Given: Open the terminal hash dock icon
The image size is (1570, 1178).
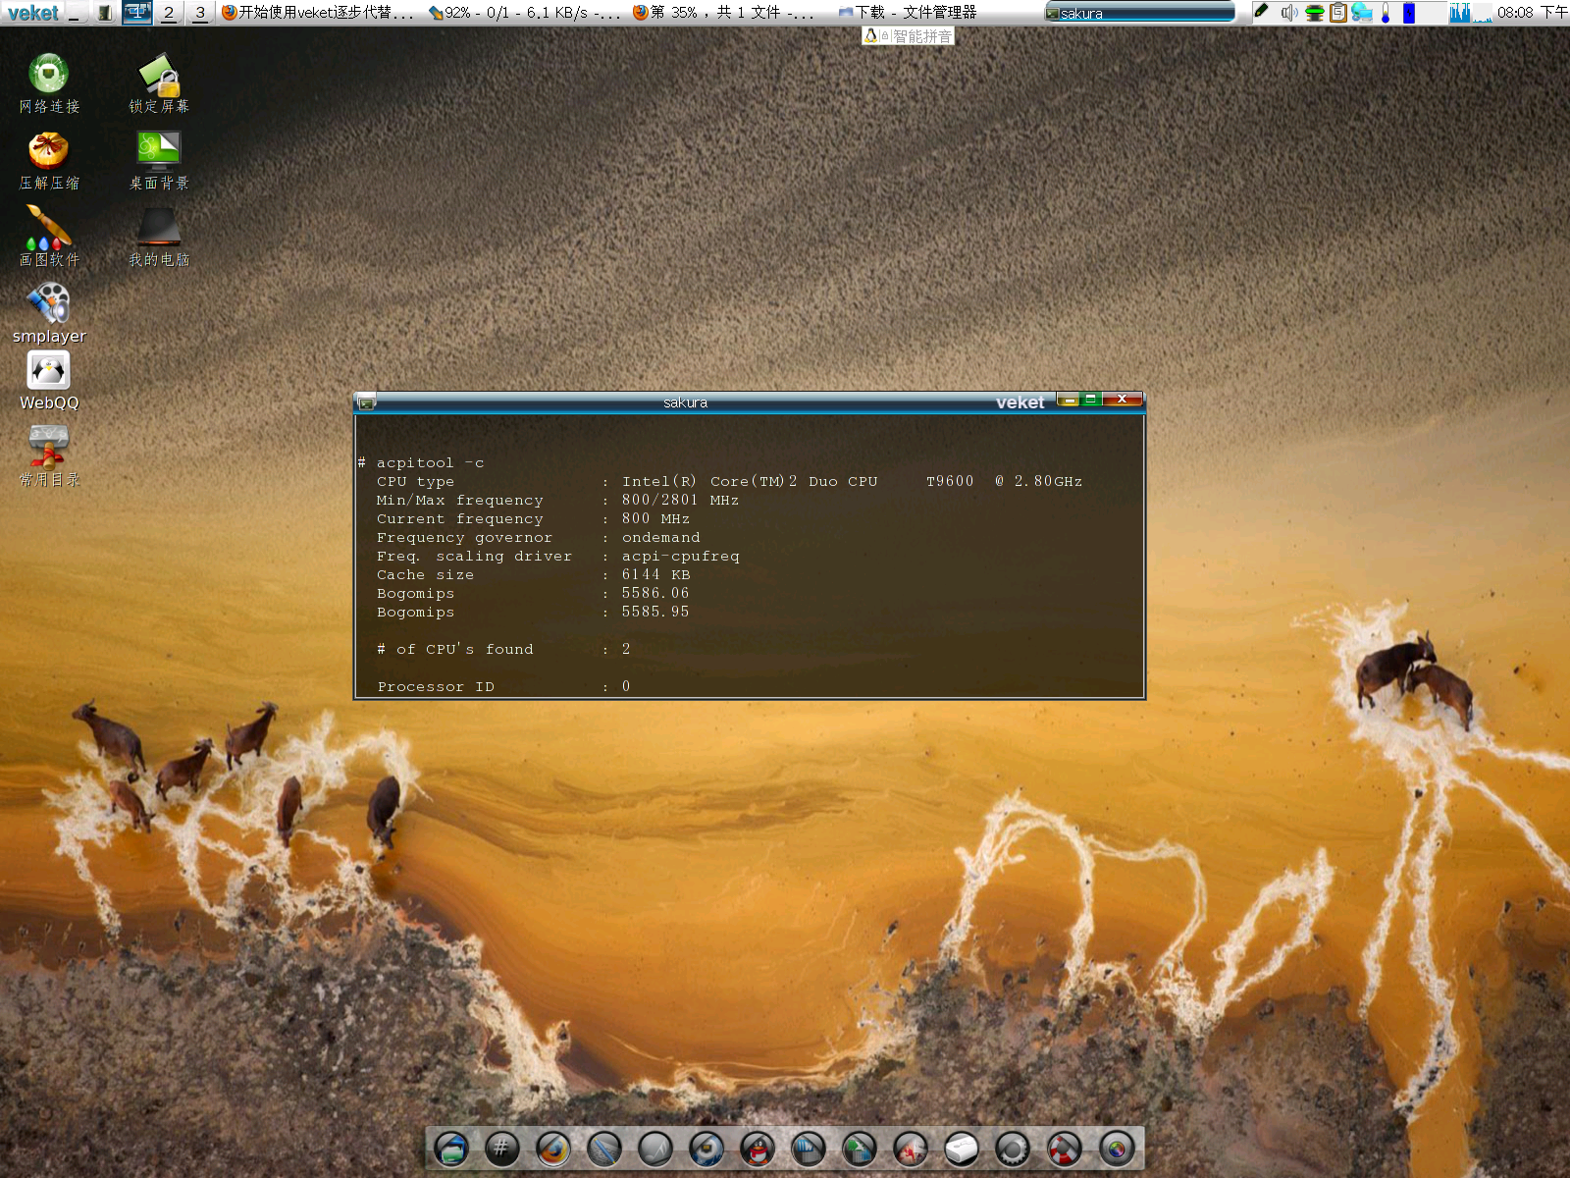Looking at the screenshot, I should point(501,1149).
